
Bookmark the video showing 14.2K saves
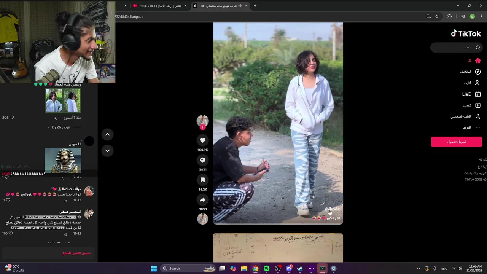pyautogui.click(x=202, y=180)
